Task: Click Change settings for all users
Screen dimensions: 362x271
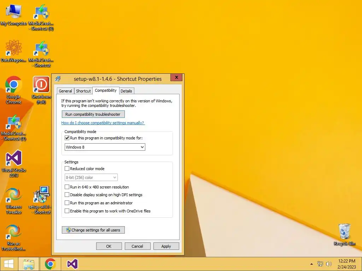Action: click(x=93, y=230)
